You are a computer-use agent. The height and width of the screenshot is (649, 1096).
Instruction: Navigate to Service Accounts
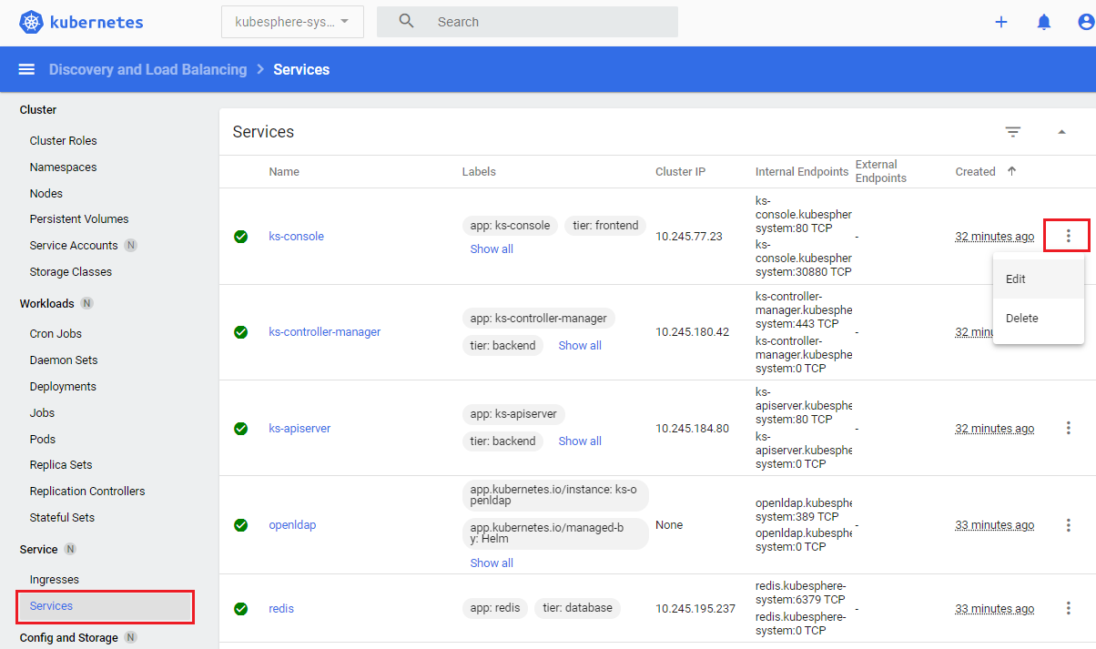74,245
